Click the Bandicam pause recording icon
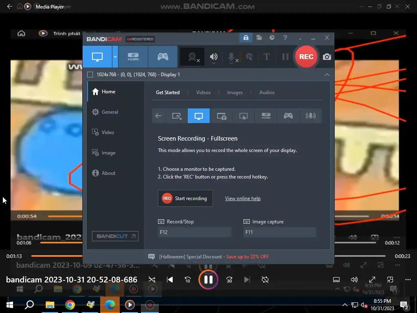Image resolution: width=417 pixels, height=313 pixels. pyautogui.click(x=285, y=57)
